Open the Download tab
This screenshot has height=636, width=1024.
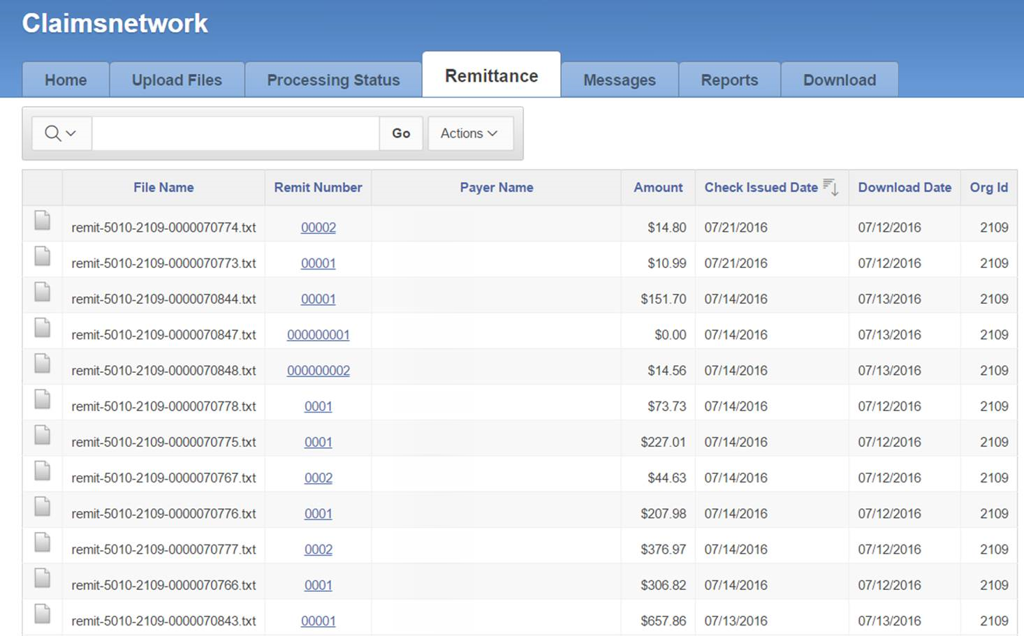coord(839,80)
